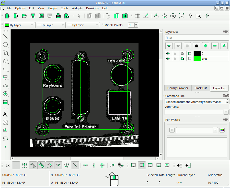Select the Line tool in left toolbar
Viewport: 230px width, 188px height.
pos(6,37)
